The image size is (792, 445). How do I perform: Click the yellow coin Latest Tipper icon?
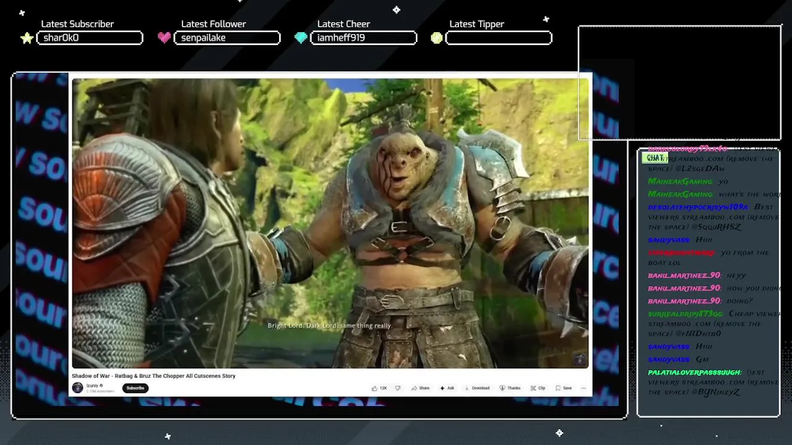coord(437,38)
